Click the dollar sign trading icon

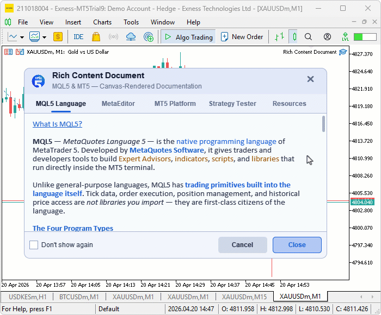tap(58, 37)
